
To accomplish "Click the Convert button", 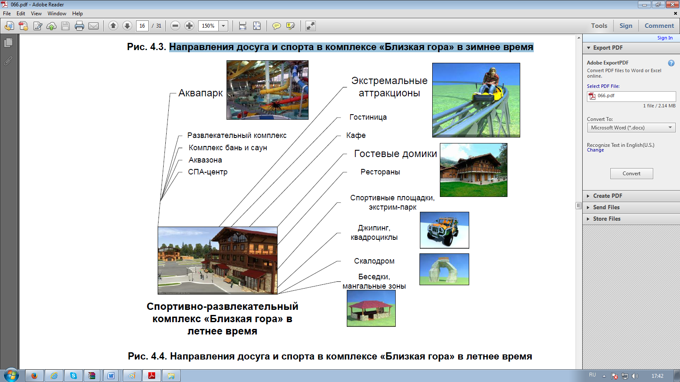I will (x=632, y=174).
